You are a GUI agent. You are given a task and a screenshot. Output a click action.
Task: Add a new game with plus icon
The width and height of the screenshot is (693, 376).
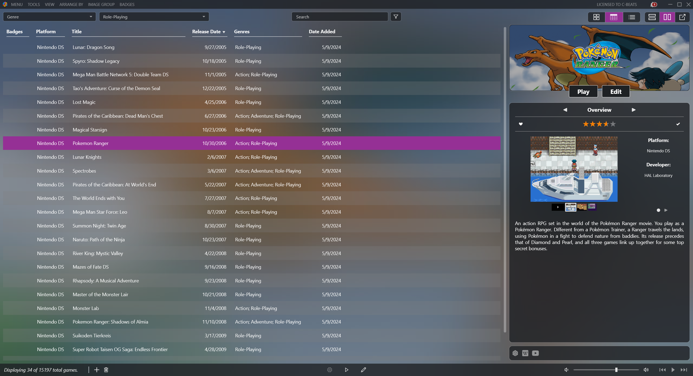[97, 370]
